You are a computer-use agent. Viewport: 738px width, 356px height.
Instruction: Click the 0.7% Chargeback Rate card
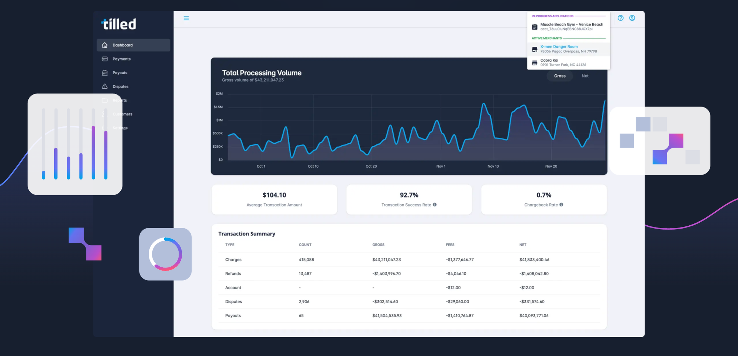click(544, 199)
